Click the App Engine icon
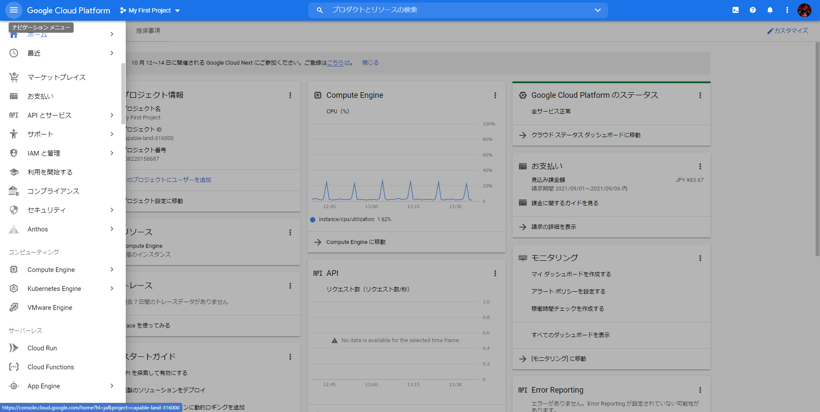The height and width of the screenshot is (412, 820). (x=14, y=386)
